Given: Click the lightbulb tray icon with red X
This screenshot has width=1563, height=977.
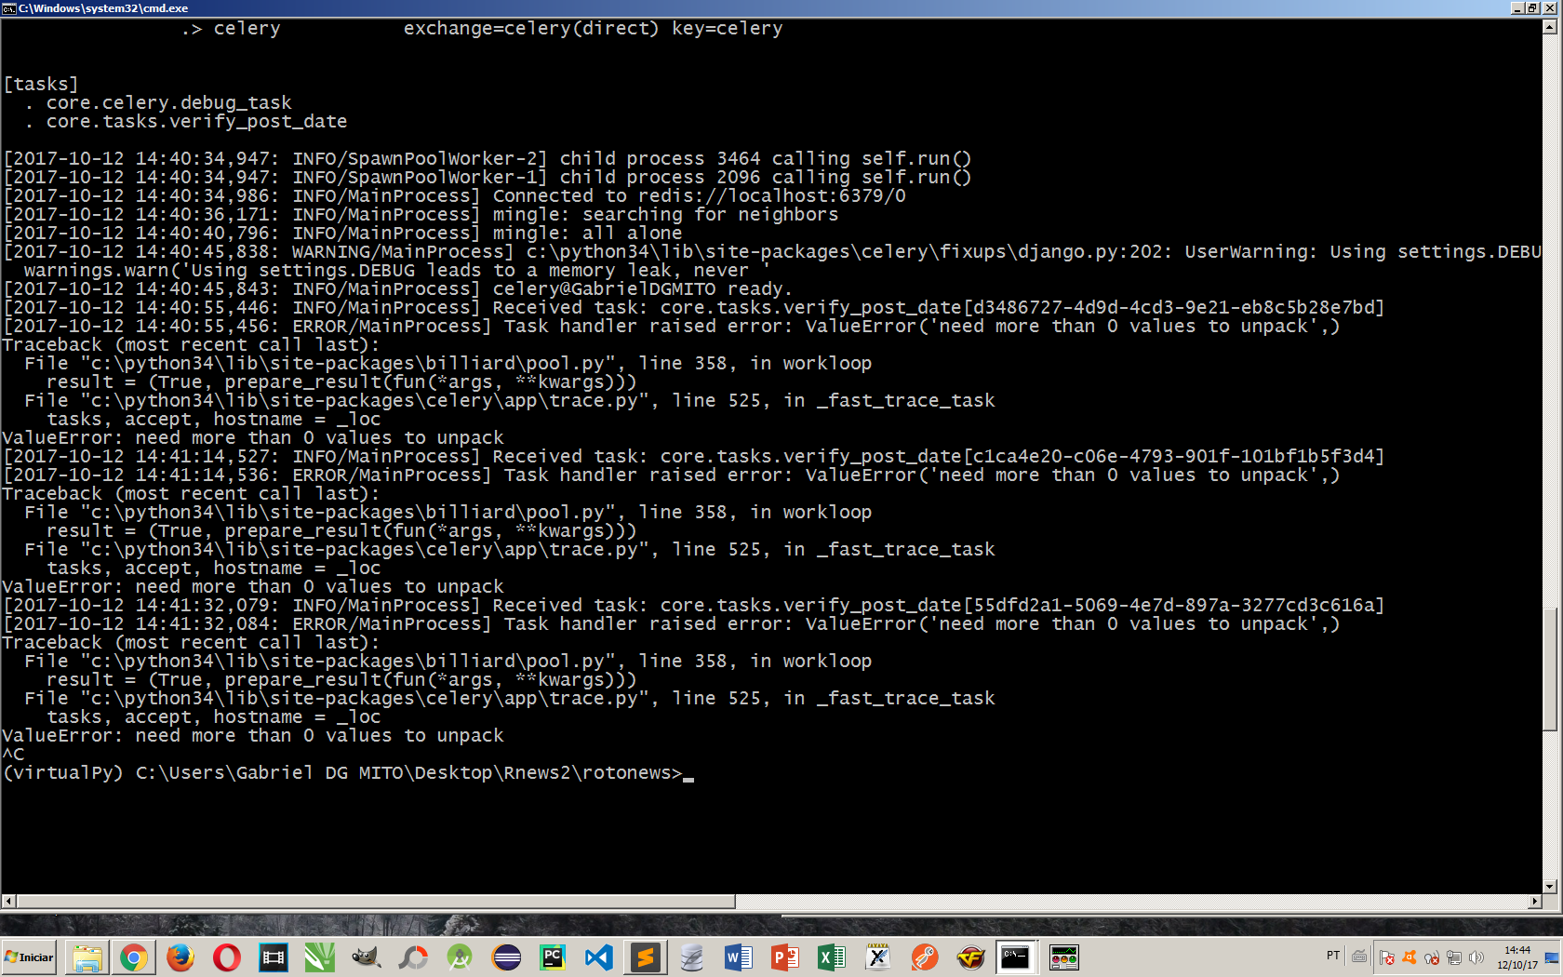Looking at the screenshot, I should (1432, 957).
